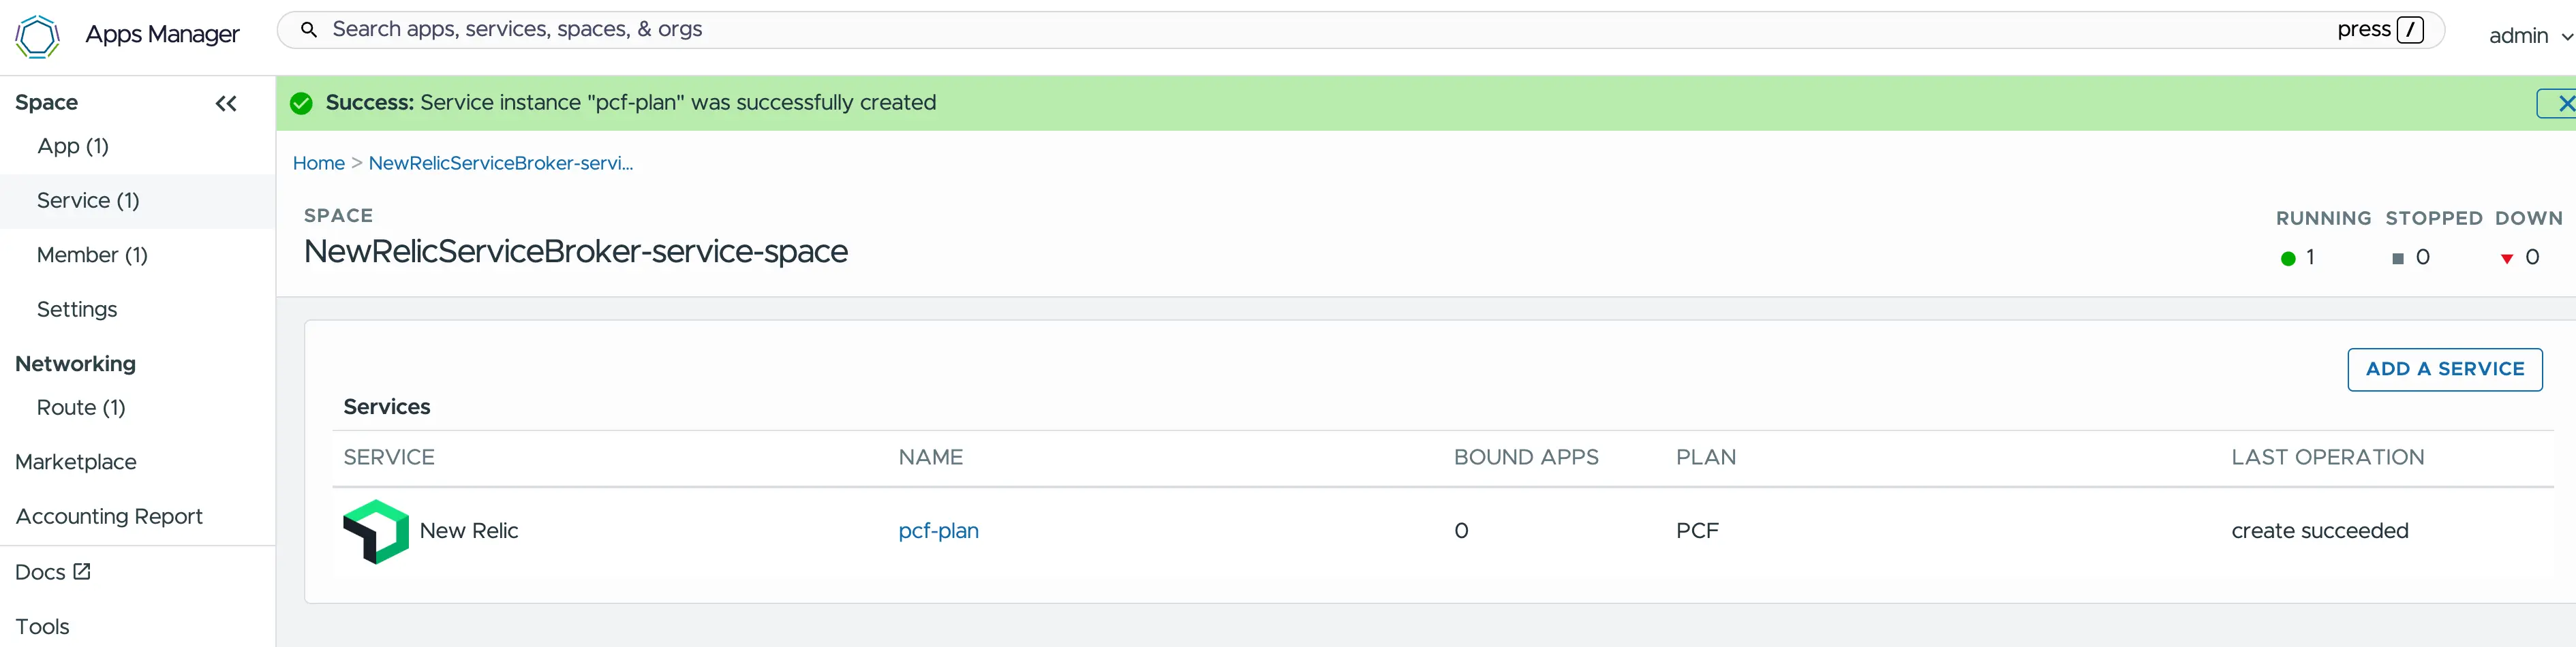Click the ADD A SERVICE button
2576x647 pixels.
pos(2444,369)
